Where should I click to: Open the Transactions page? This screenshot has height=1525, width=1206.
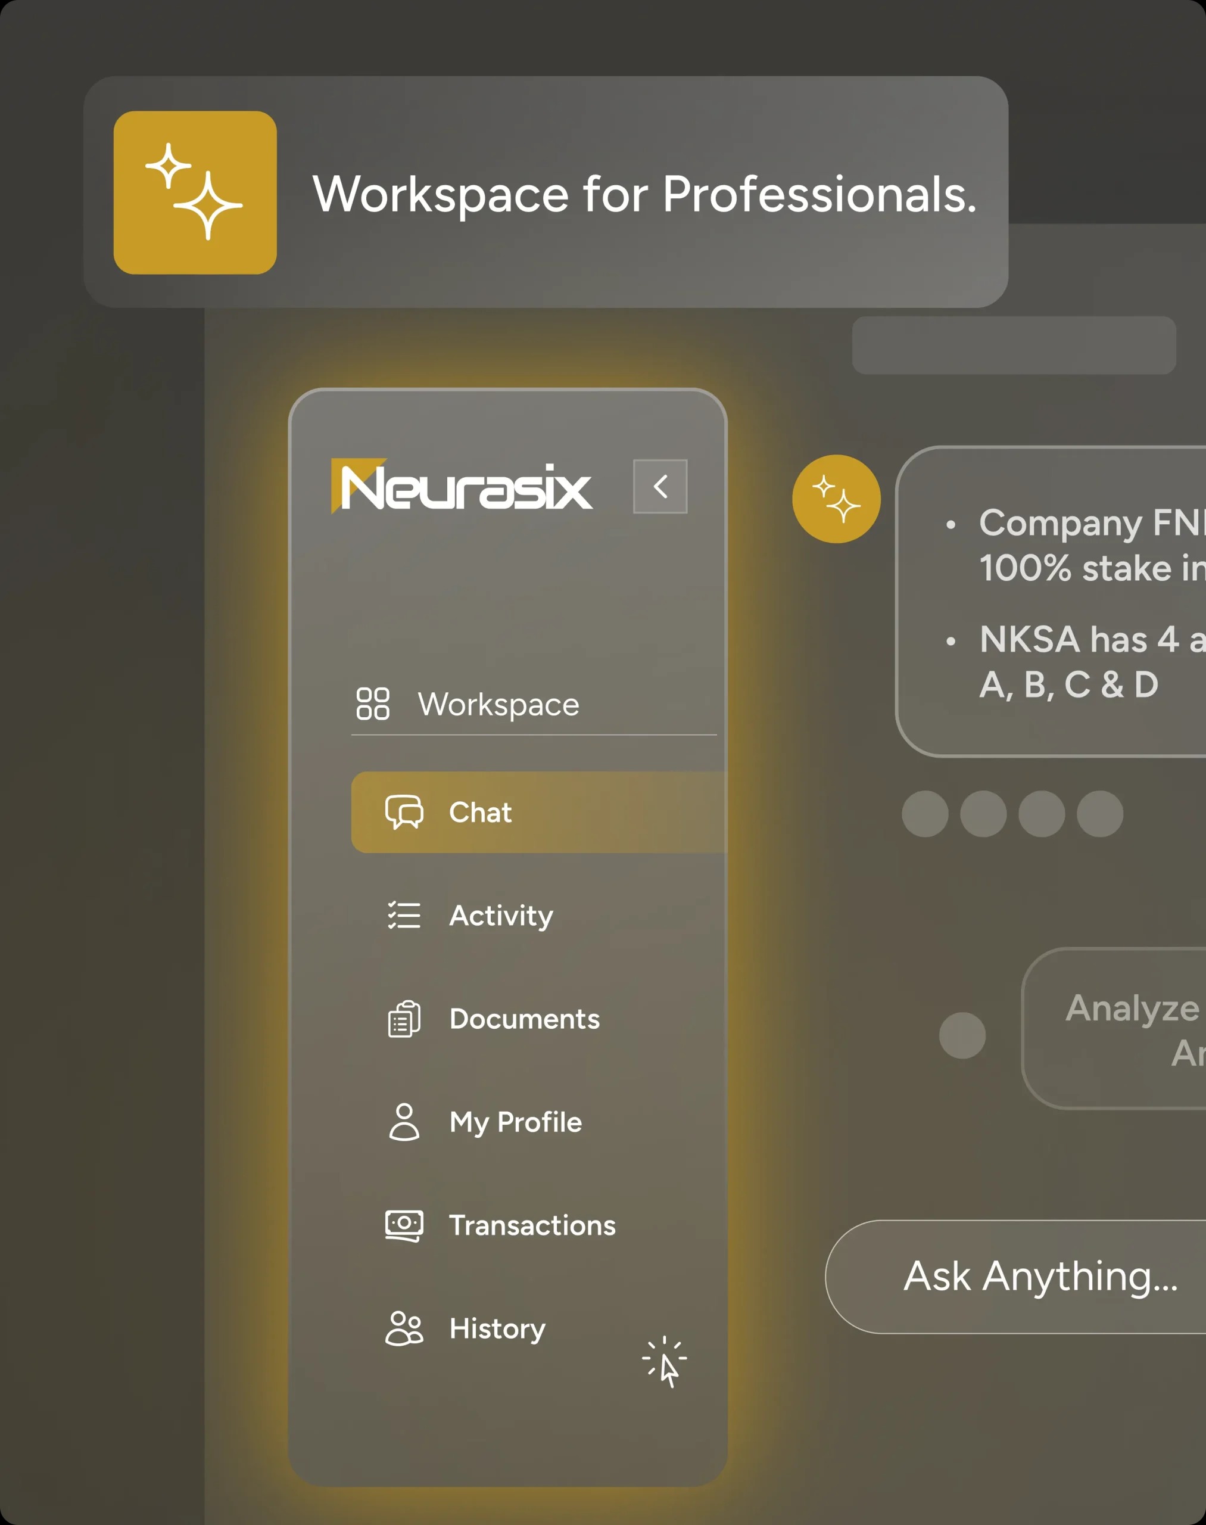(x=532, y=1225)
